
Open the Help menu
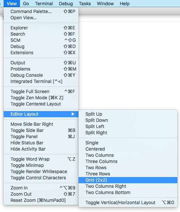[x=125, y=4]
